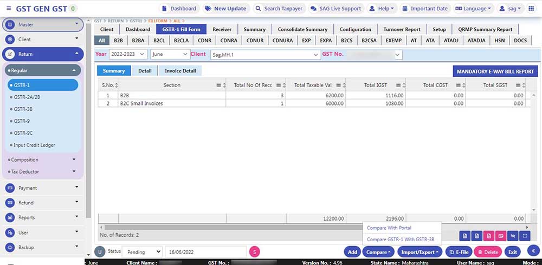Screen dimensions: 542x265
Task: Click the crossed-eye hide icon button
Action: tap(512, 236)
